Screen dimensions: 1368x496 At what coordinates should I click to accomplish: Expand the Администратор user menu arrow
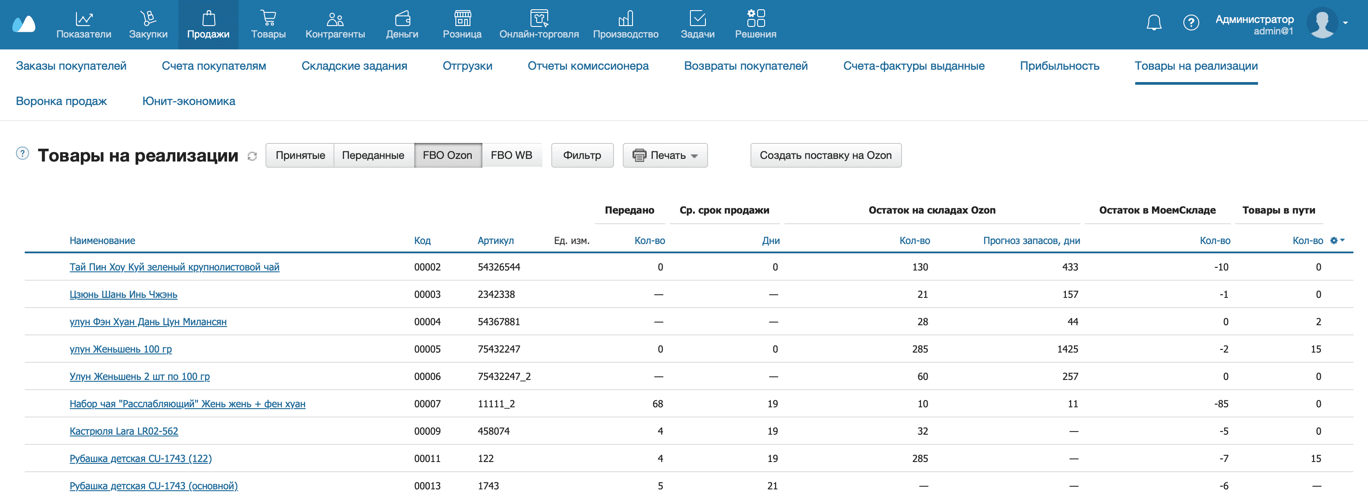click(x=1345, y=23)
